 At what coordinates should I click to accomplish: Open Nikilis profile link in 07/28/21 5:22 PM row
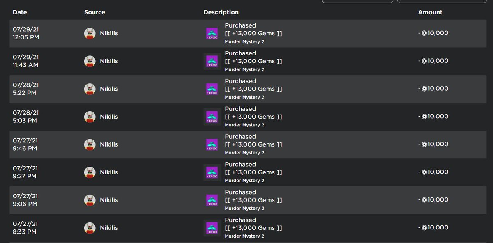coord(109,89)
